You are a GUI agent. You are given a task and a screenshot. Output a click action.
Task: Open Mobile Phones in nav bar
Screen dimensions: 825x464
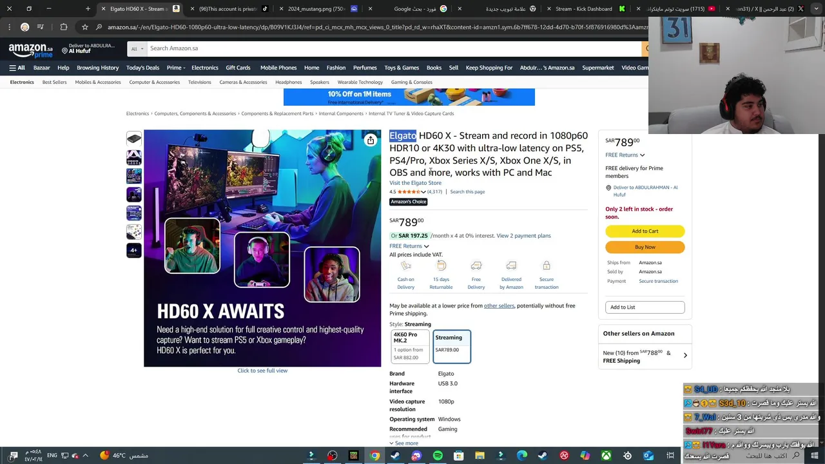point(278,68)
